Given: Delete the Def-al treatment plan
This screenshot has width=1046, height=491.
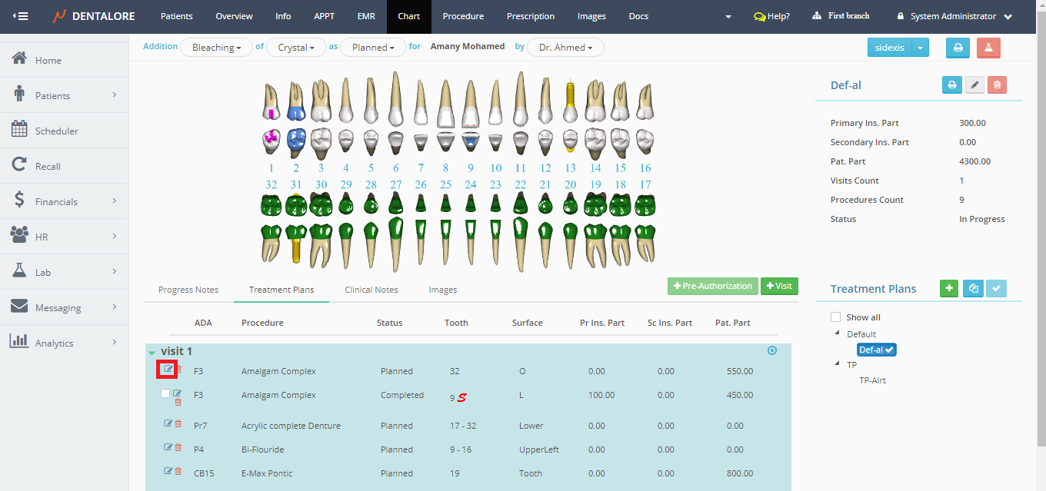Looking at the screenshot, I should pyautogui.click(x=997, y=85).
